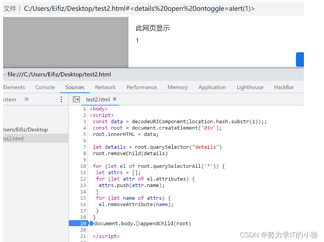Toggle breakpoint on line 19
The height and width of the screenshot is (242, 324).
click(x=83, y=223)
